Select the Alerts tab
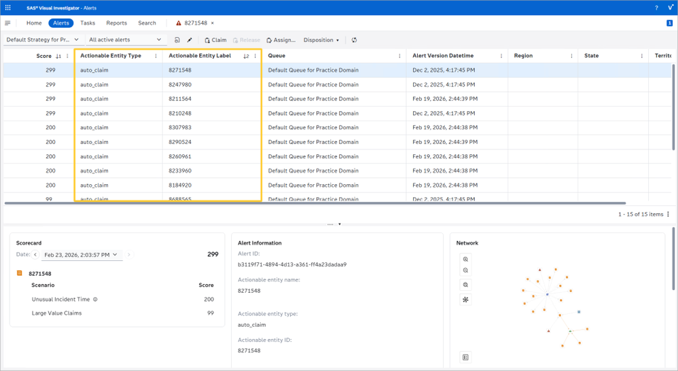Image resolution: width=678 pixels, height=371 pixels. 61,23
